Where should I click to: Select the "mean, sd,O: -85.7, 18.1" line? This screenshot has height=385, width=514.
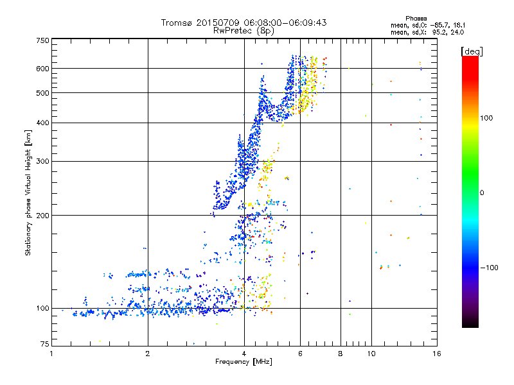point(428,25)
